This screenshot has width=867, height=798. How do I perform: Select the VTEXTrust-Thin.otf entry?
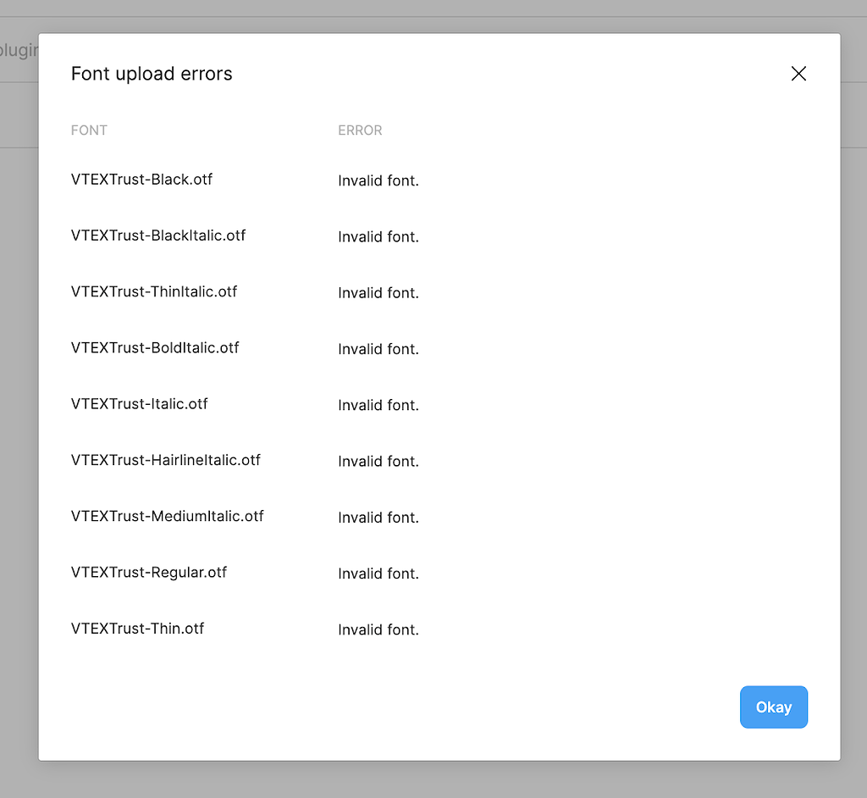coord(138,629)
